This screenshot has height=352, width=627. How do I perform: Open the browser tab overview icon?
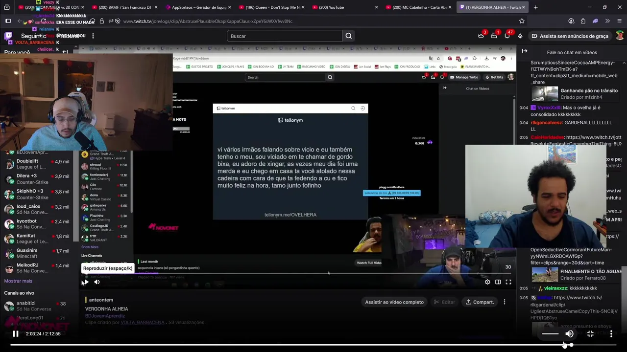point(6,7)
